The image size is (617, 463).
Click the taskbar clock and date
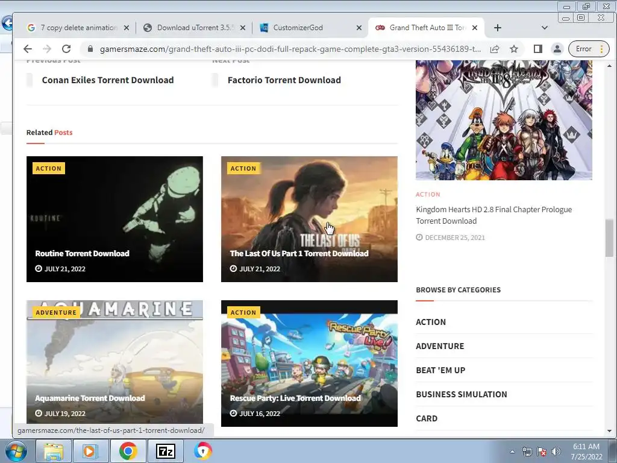pyautogui.click(x=586, y=452)
